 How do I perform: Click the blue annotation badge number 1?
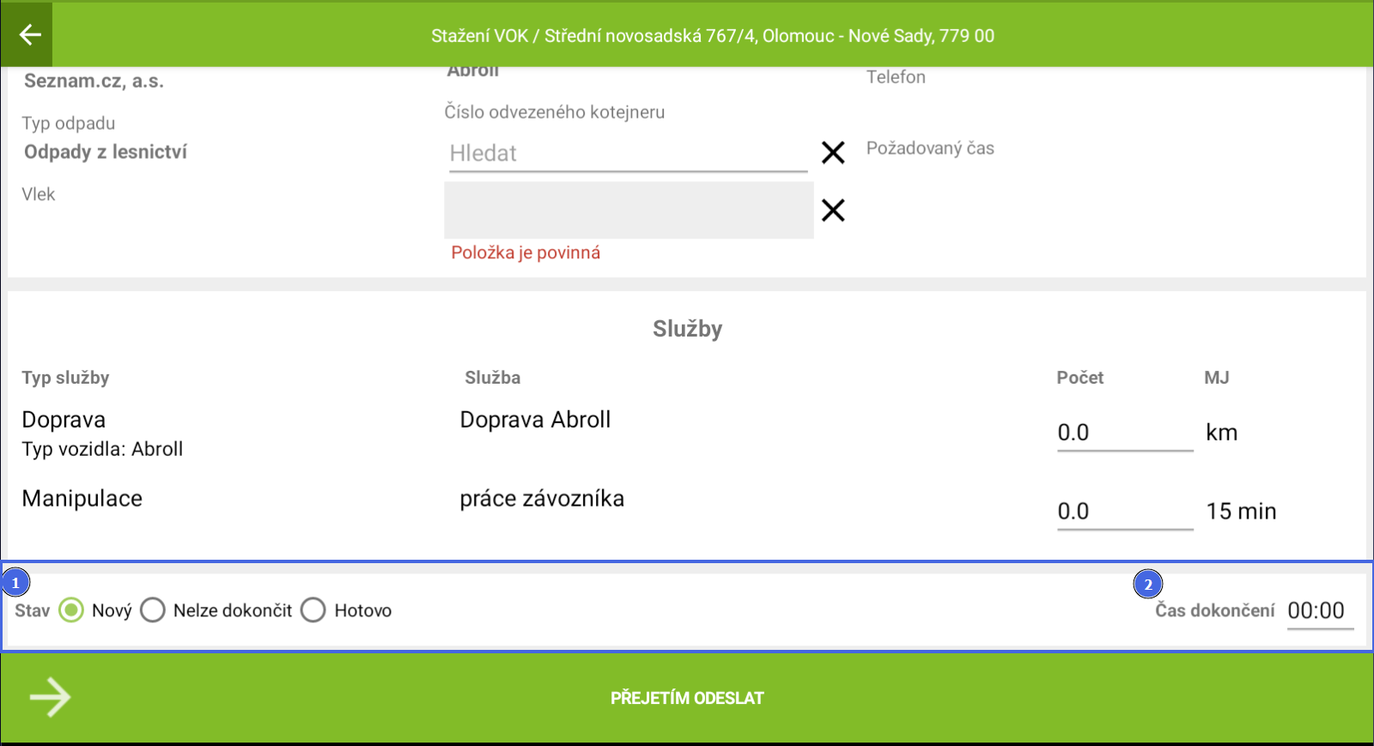click(x=15, y=583)
